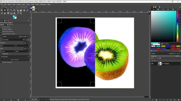Open the Size unit px dropdown
This screenshot has width=181, height=101.
click(26, 49)
